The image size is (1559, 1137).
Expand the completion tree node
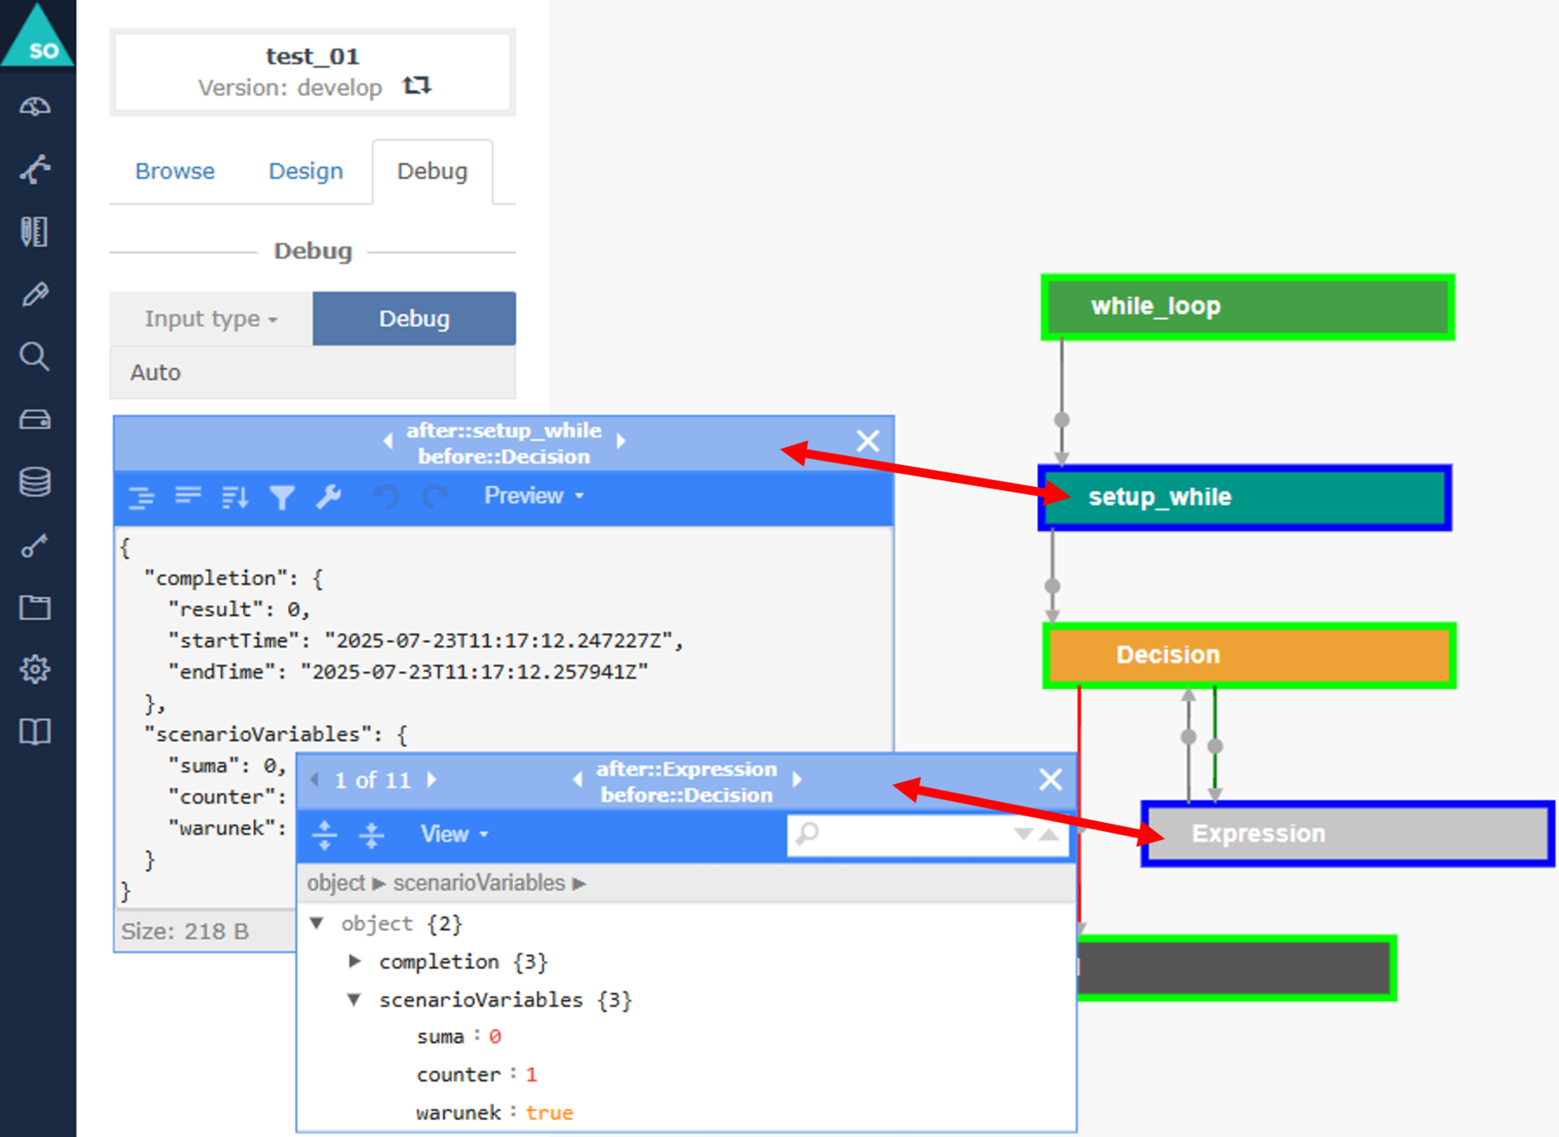pos(355,961)
